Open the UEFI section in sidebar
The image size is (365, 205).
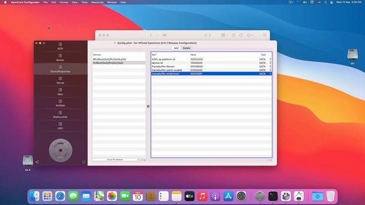(60, 126)
